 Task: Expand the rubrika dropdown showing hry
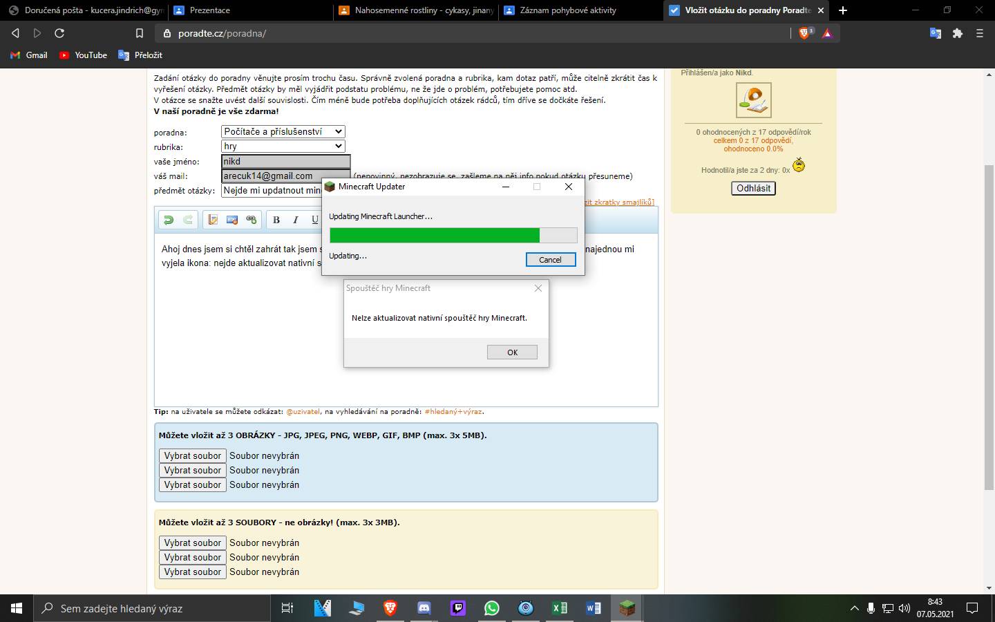point(283,146)
